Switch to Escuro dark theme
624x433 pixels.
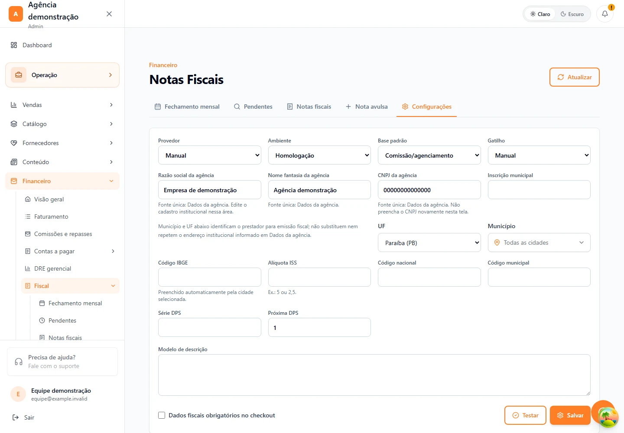click(572, 14)
